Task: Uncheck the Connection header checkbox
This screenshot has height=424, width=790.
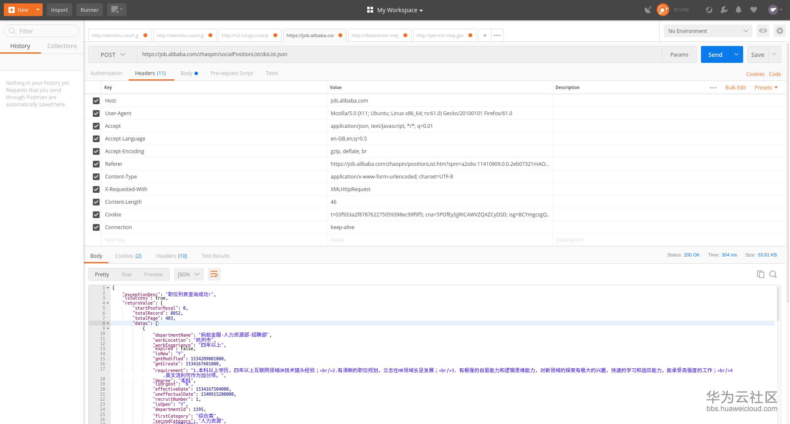Action: [x=96, y=227]
